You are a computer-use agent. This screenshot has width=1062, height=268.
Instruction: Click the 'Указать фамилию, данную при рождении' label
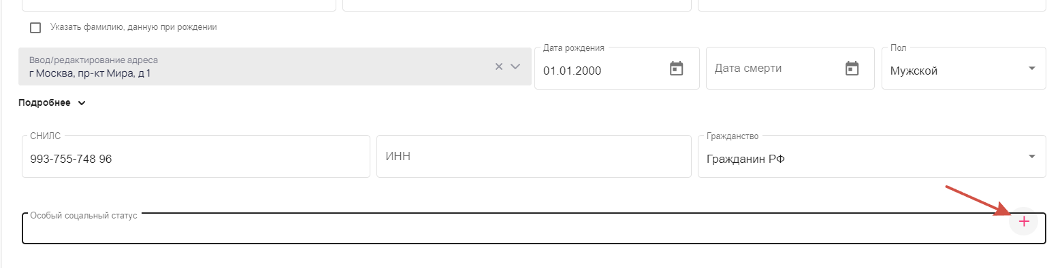(x=133, y=28)
